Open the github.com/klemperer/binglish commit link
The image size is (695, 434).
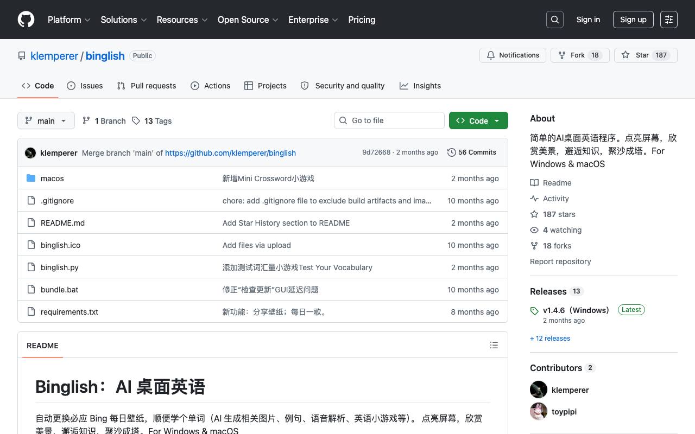pyautogui.click(x=230, y=153)
